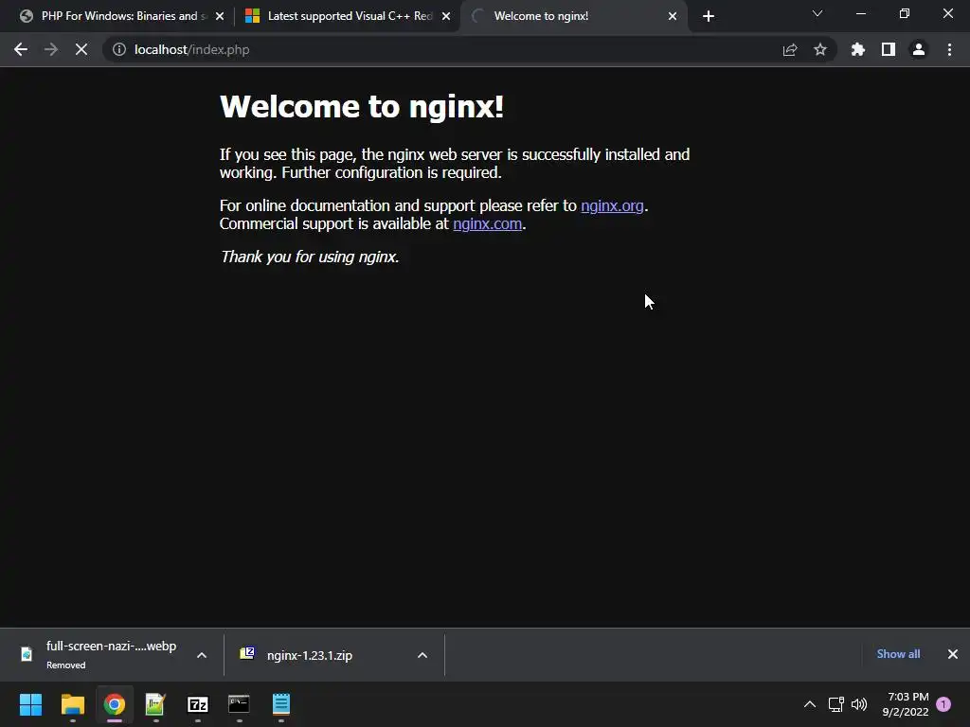Toggle the browser side panel
This screenshot has height=727, width=970.
point(888,49)
